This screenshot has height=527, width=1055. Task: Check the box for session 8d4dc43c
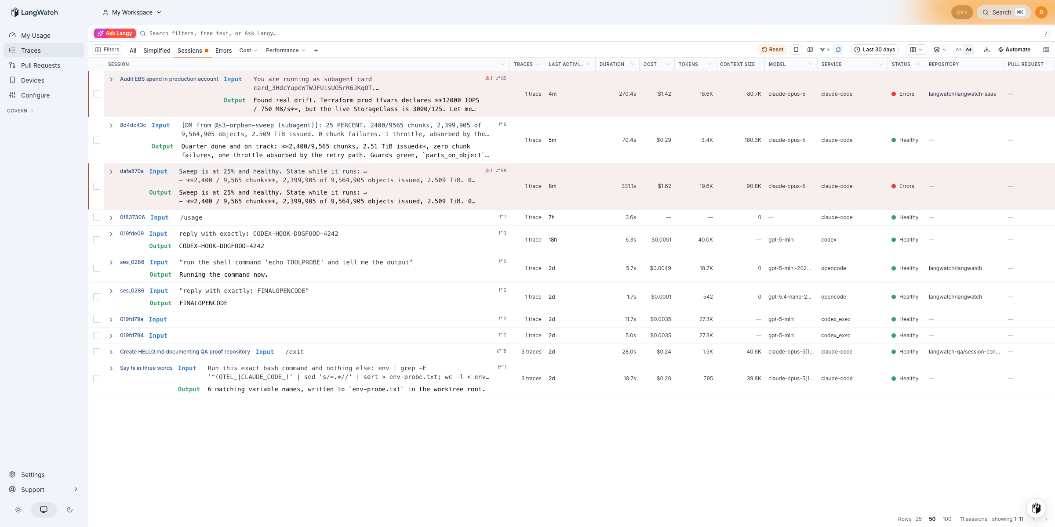(97, 140)
